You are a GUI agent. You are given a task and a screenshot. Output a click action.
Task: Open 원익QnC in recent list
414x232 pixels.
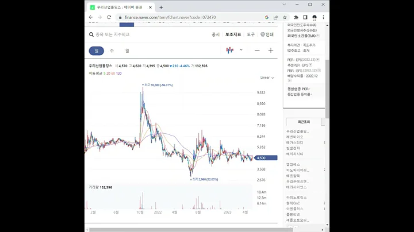coord(293,203)
